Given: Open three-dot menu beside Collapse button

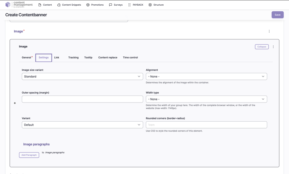Looking at the screenshot, I should pos(273,47).
